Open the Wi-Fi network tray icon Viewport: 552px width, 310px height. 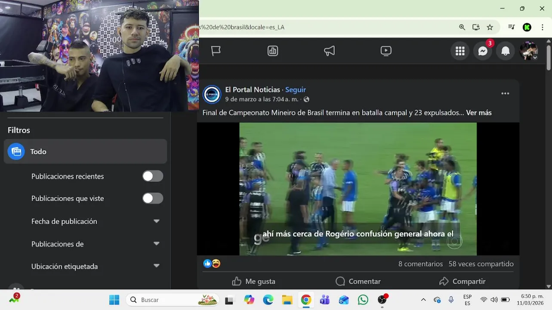pyautogui.click(x=484, y=300)
